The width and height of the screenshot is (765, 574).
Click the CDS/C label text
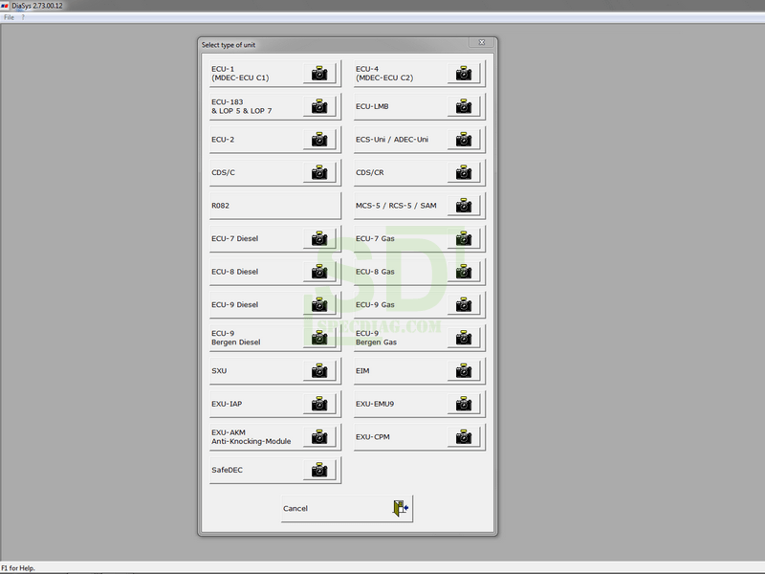tap(223, 172)
